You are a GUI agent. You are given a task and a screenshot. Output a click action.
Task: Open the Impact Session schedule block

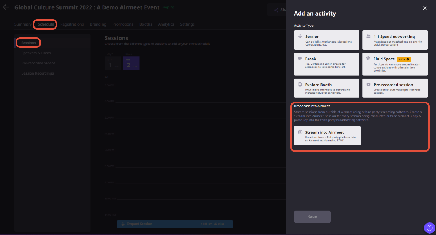pyautogui.click(x=175, y=224)
